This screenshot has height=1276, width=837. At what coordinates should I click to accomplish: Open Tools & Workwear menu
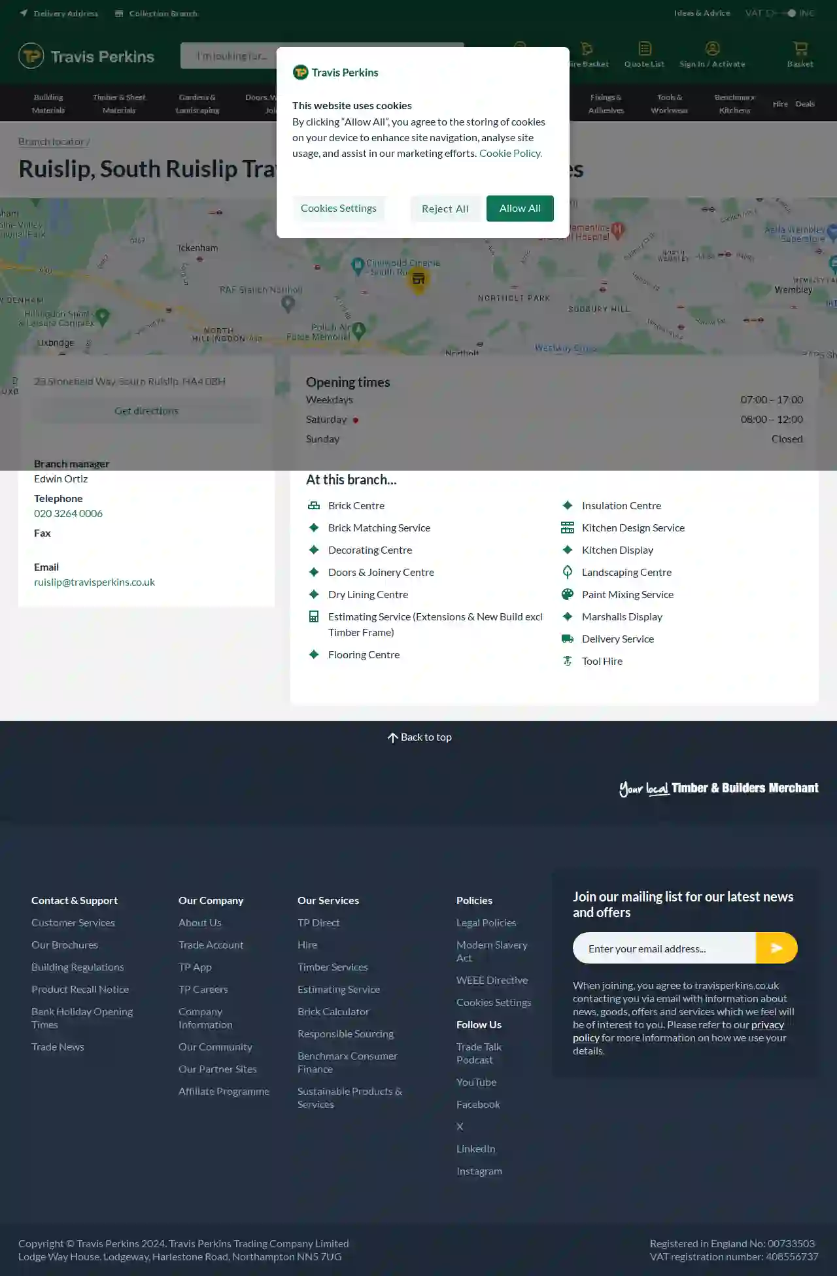click(x=670, y=103)
